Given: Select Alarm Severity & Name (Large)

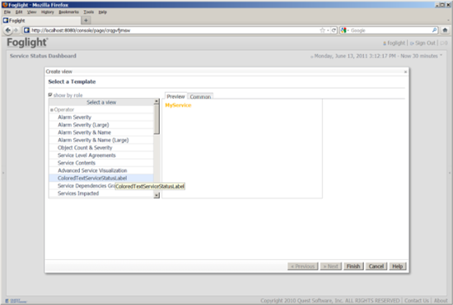Looking at the screenshot, I should (x=101, y=140).
